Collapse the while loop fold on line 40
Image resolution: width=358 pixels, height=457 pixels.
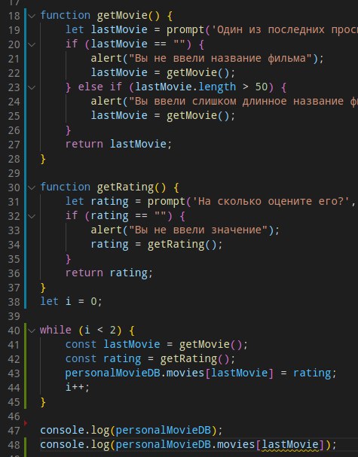[32, 331]
